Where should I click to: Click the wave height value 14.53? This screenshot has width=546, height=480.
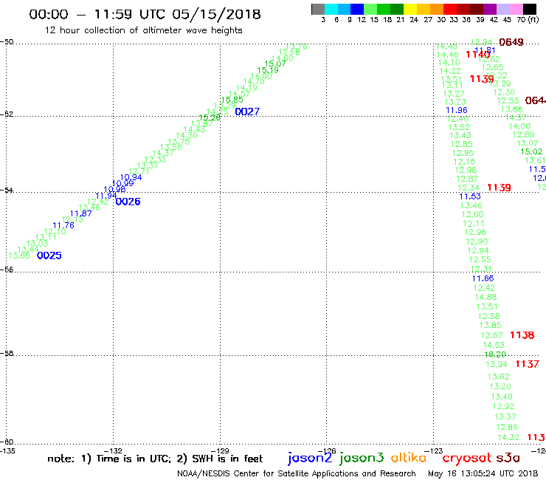pos(494,345)
